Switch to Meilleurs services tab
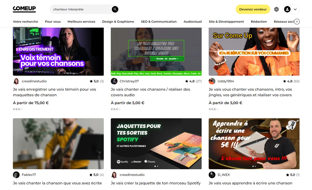The width and height of the screenshot is (312, 190). coord(81,21)
